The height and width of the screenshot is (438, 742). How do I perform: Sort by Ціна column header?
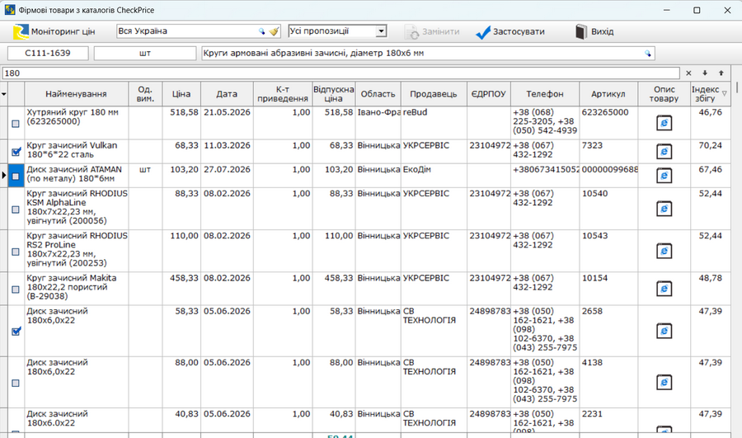click(x=181, y=94)
